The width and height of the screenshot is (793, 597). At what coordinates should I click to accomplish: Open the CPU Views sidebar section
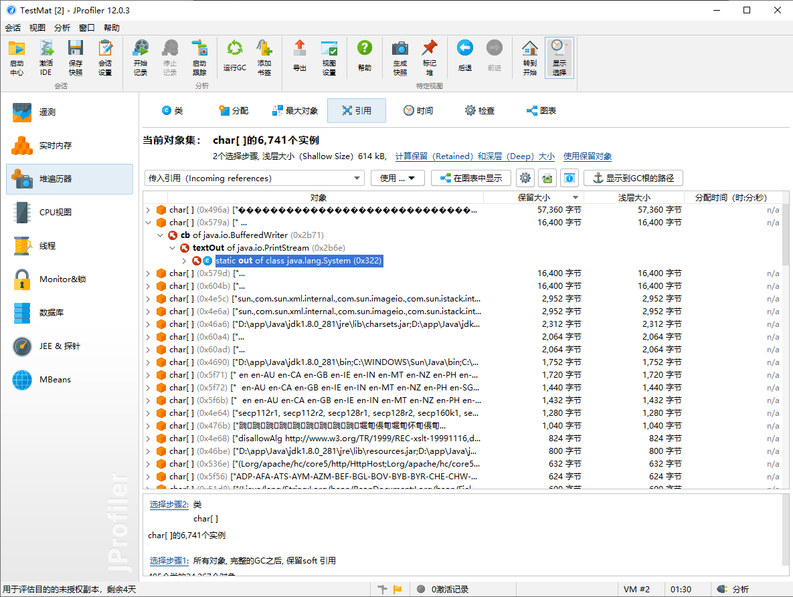click(70, 212)
